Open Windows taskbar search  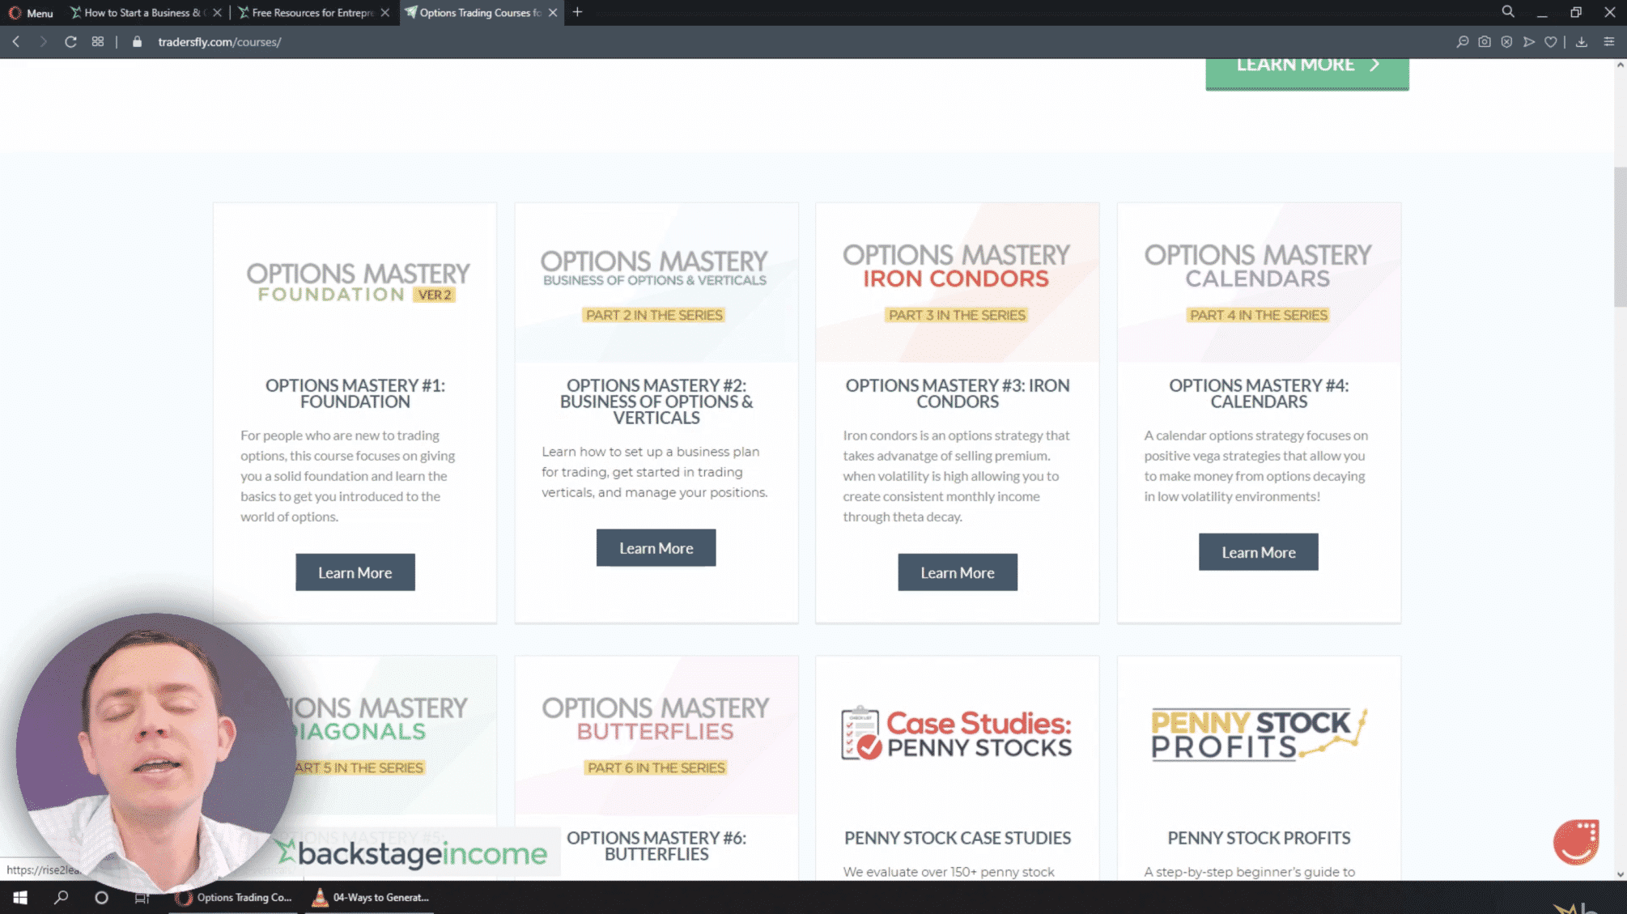(61, 897)
